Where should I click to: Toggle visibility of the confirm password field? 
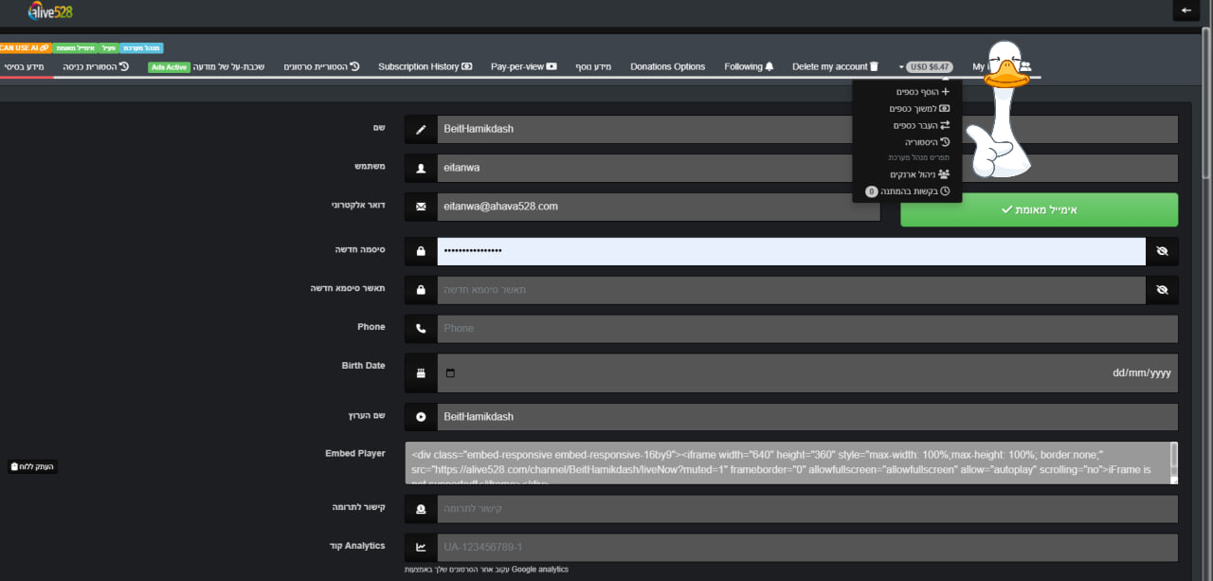pyautogui.click(x=1162, y=290)
